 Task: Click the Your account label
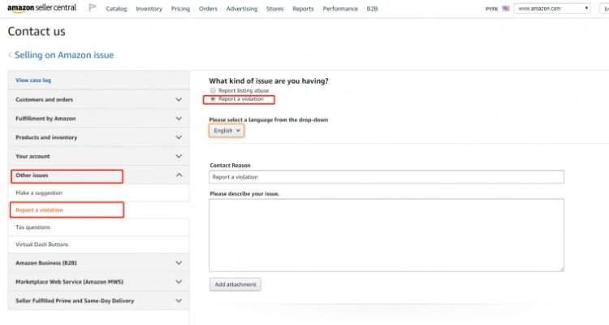[32, 156]
